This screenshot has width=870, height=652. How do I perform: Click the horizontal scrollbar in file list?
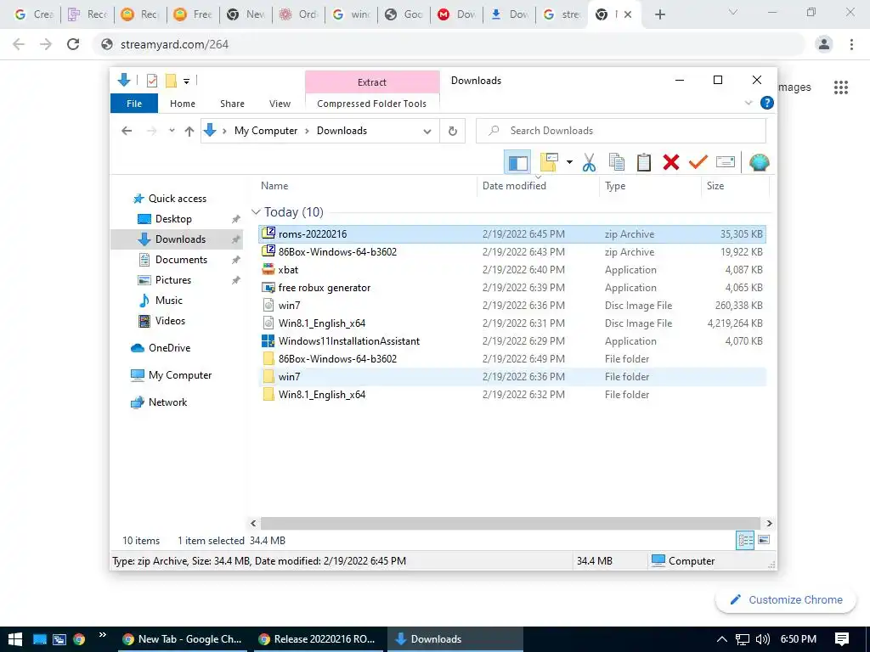[x=510, y=523]
